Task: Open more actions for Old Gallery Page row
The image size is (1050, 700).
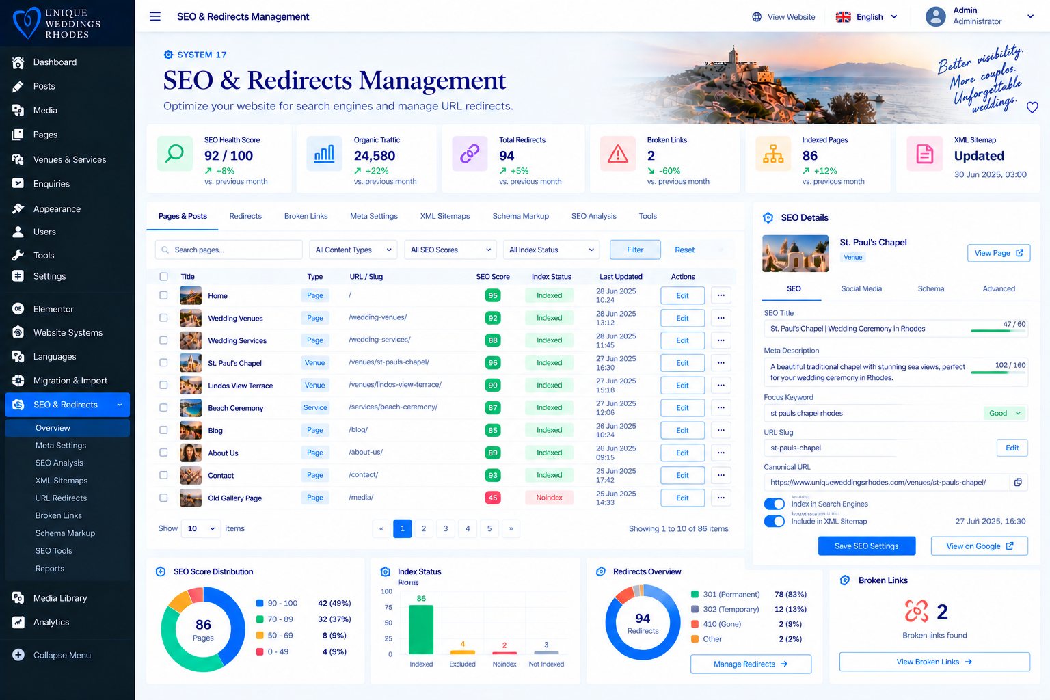Action: click(x=721, y=498)
